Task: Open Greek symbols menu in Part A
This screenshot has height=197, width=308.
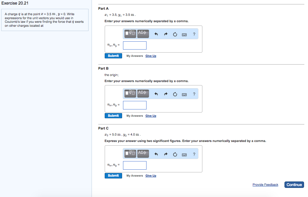Action: pyautogui.click(x=143, y=34)
